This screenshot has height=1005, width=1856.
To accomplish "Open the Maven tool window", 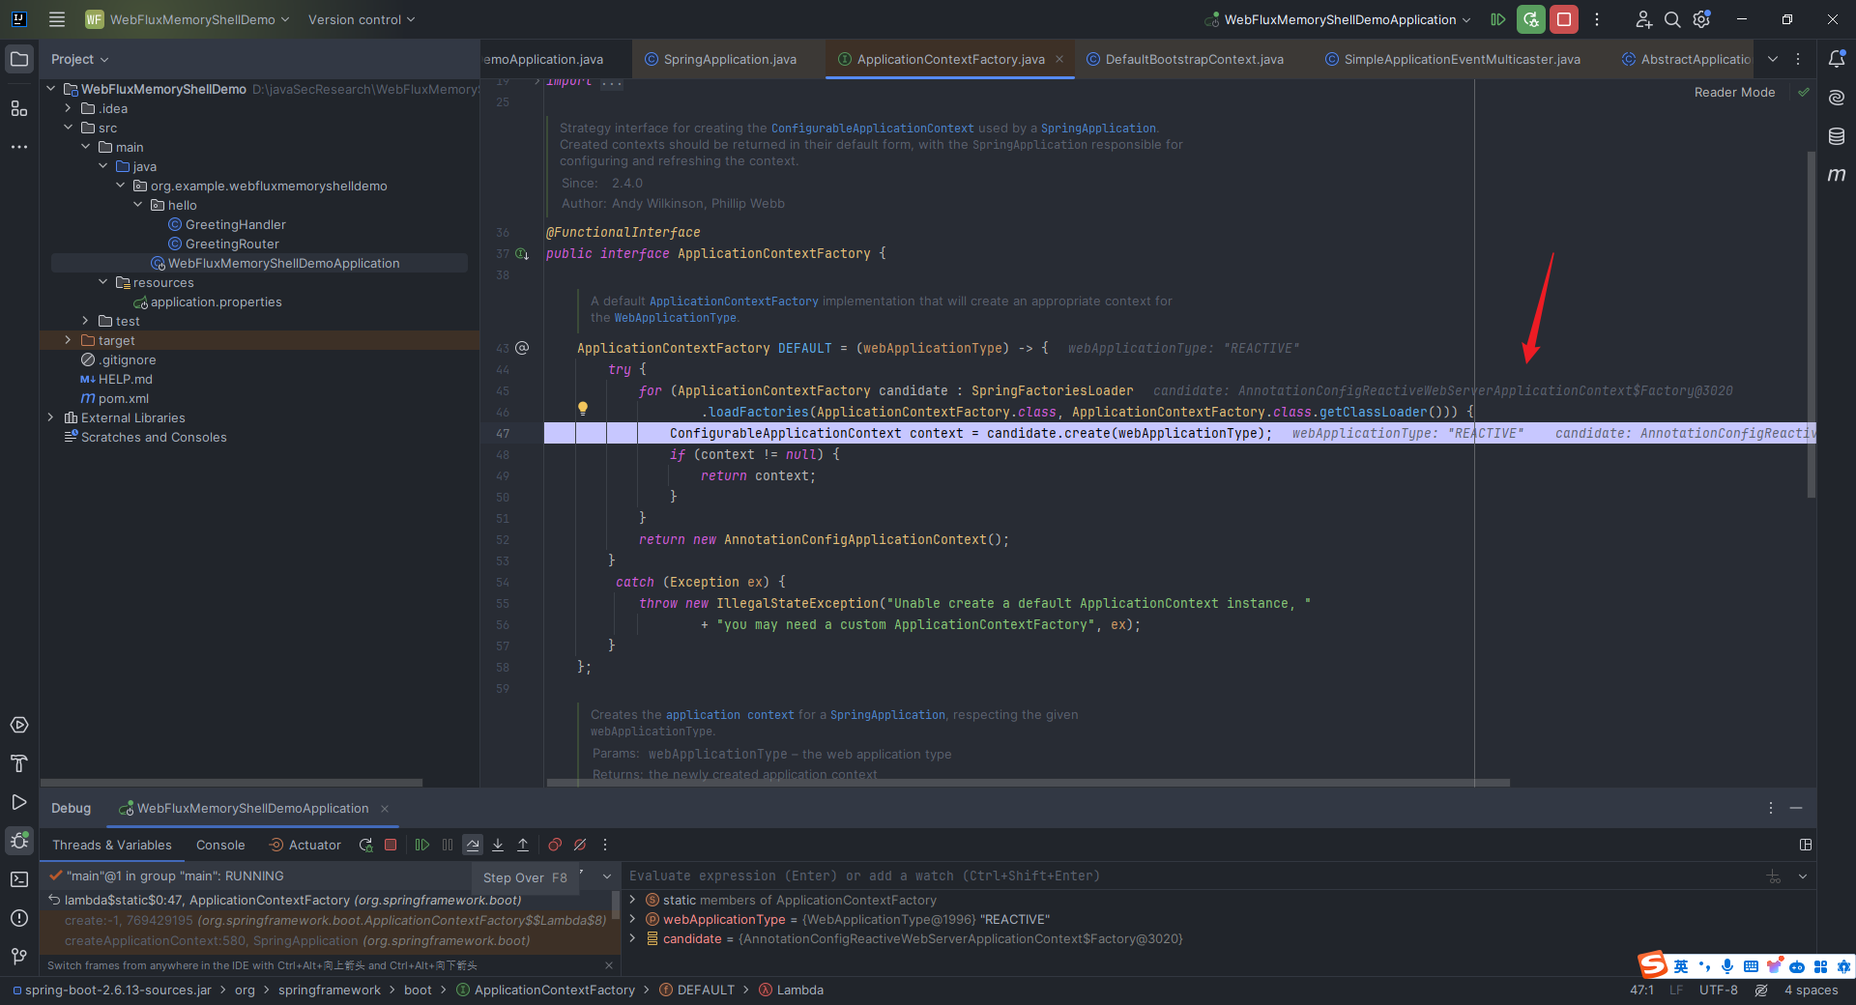I will (1837, 175).
